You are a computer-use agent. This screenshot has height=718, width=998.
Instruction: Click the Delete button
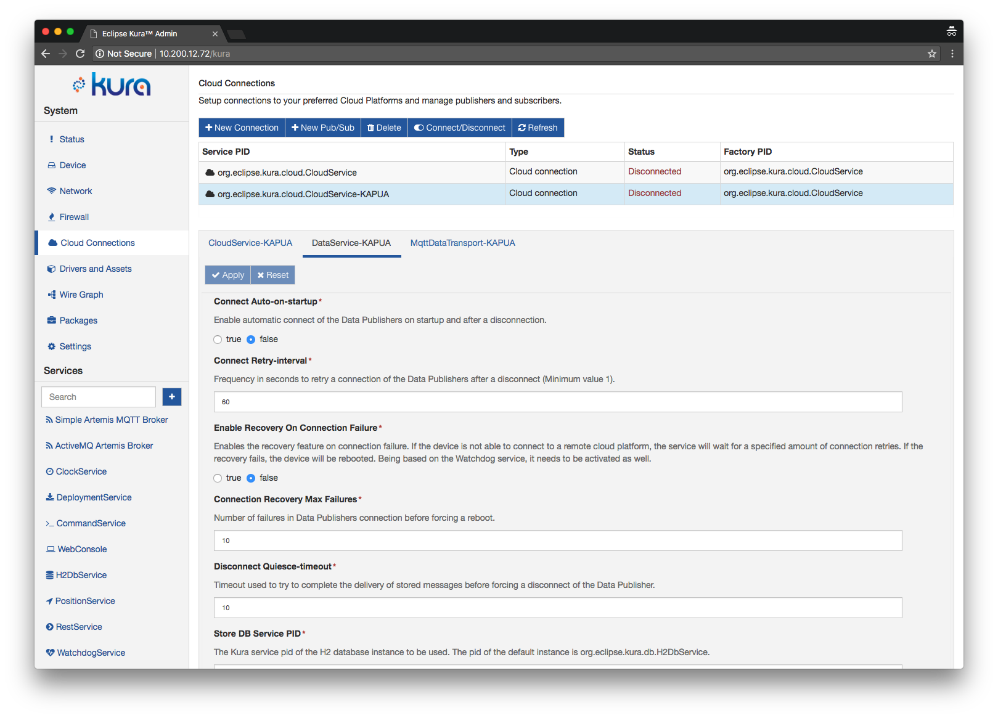coord(384,128)
